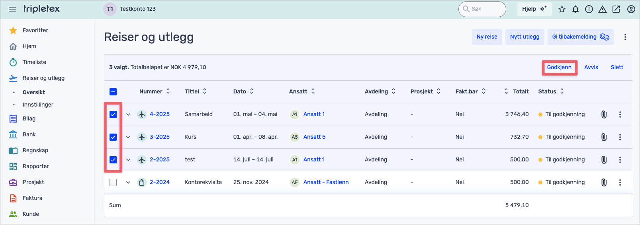The image size is (640, 225).
Task: Open attachment paperclip for travel 4-2025
Action: point(604,114)
